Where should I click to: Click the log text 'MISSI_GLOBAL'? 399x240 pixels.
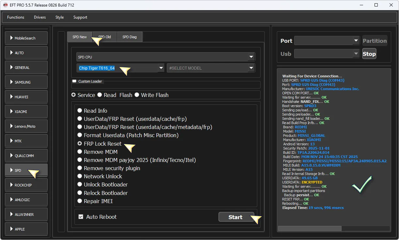pos(311,136)
